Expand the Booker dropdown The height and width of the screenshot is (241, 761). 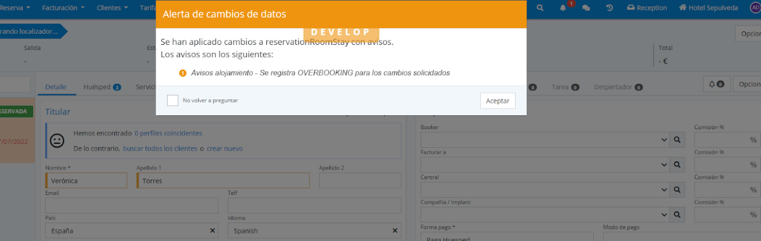coord(664,140)
